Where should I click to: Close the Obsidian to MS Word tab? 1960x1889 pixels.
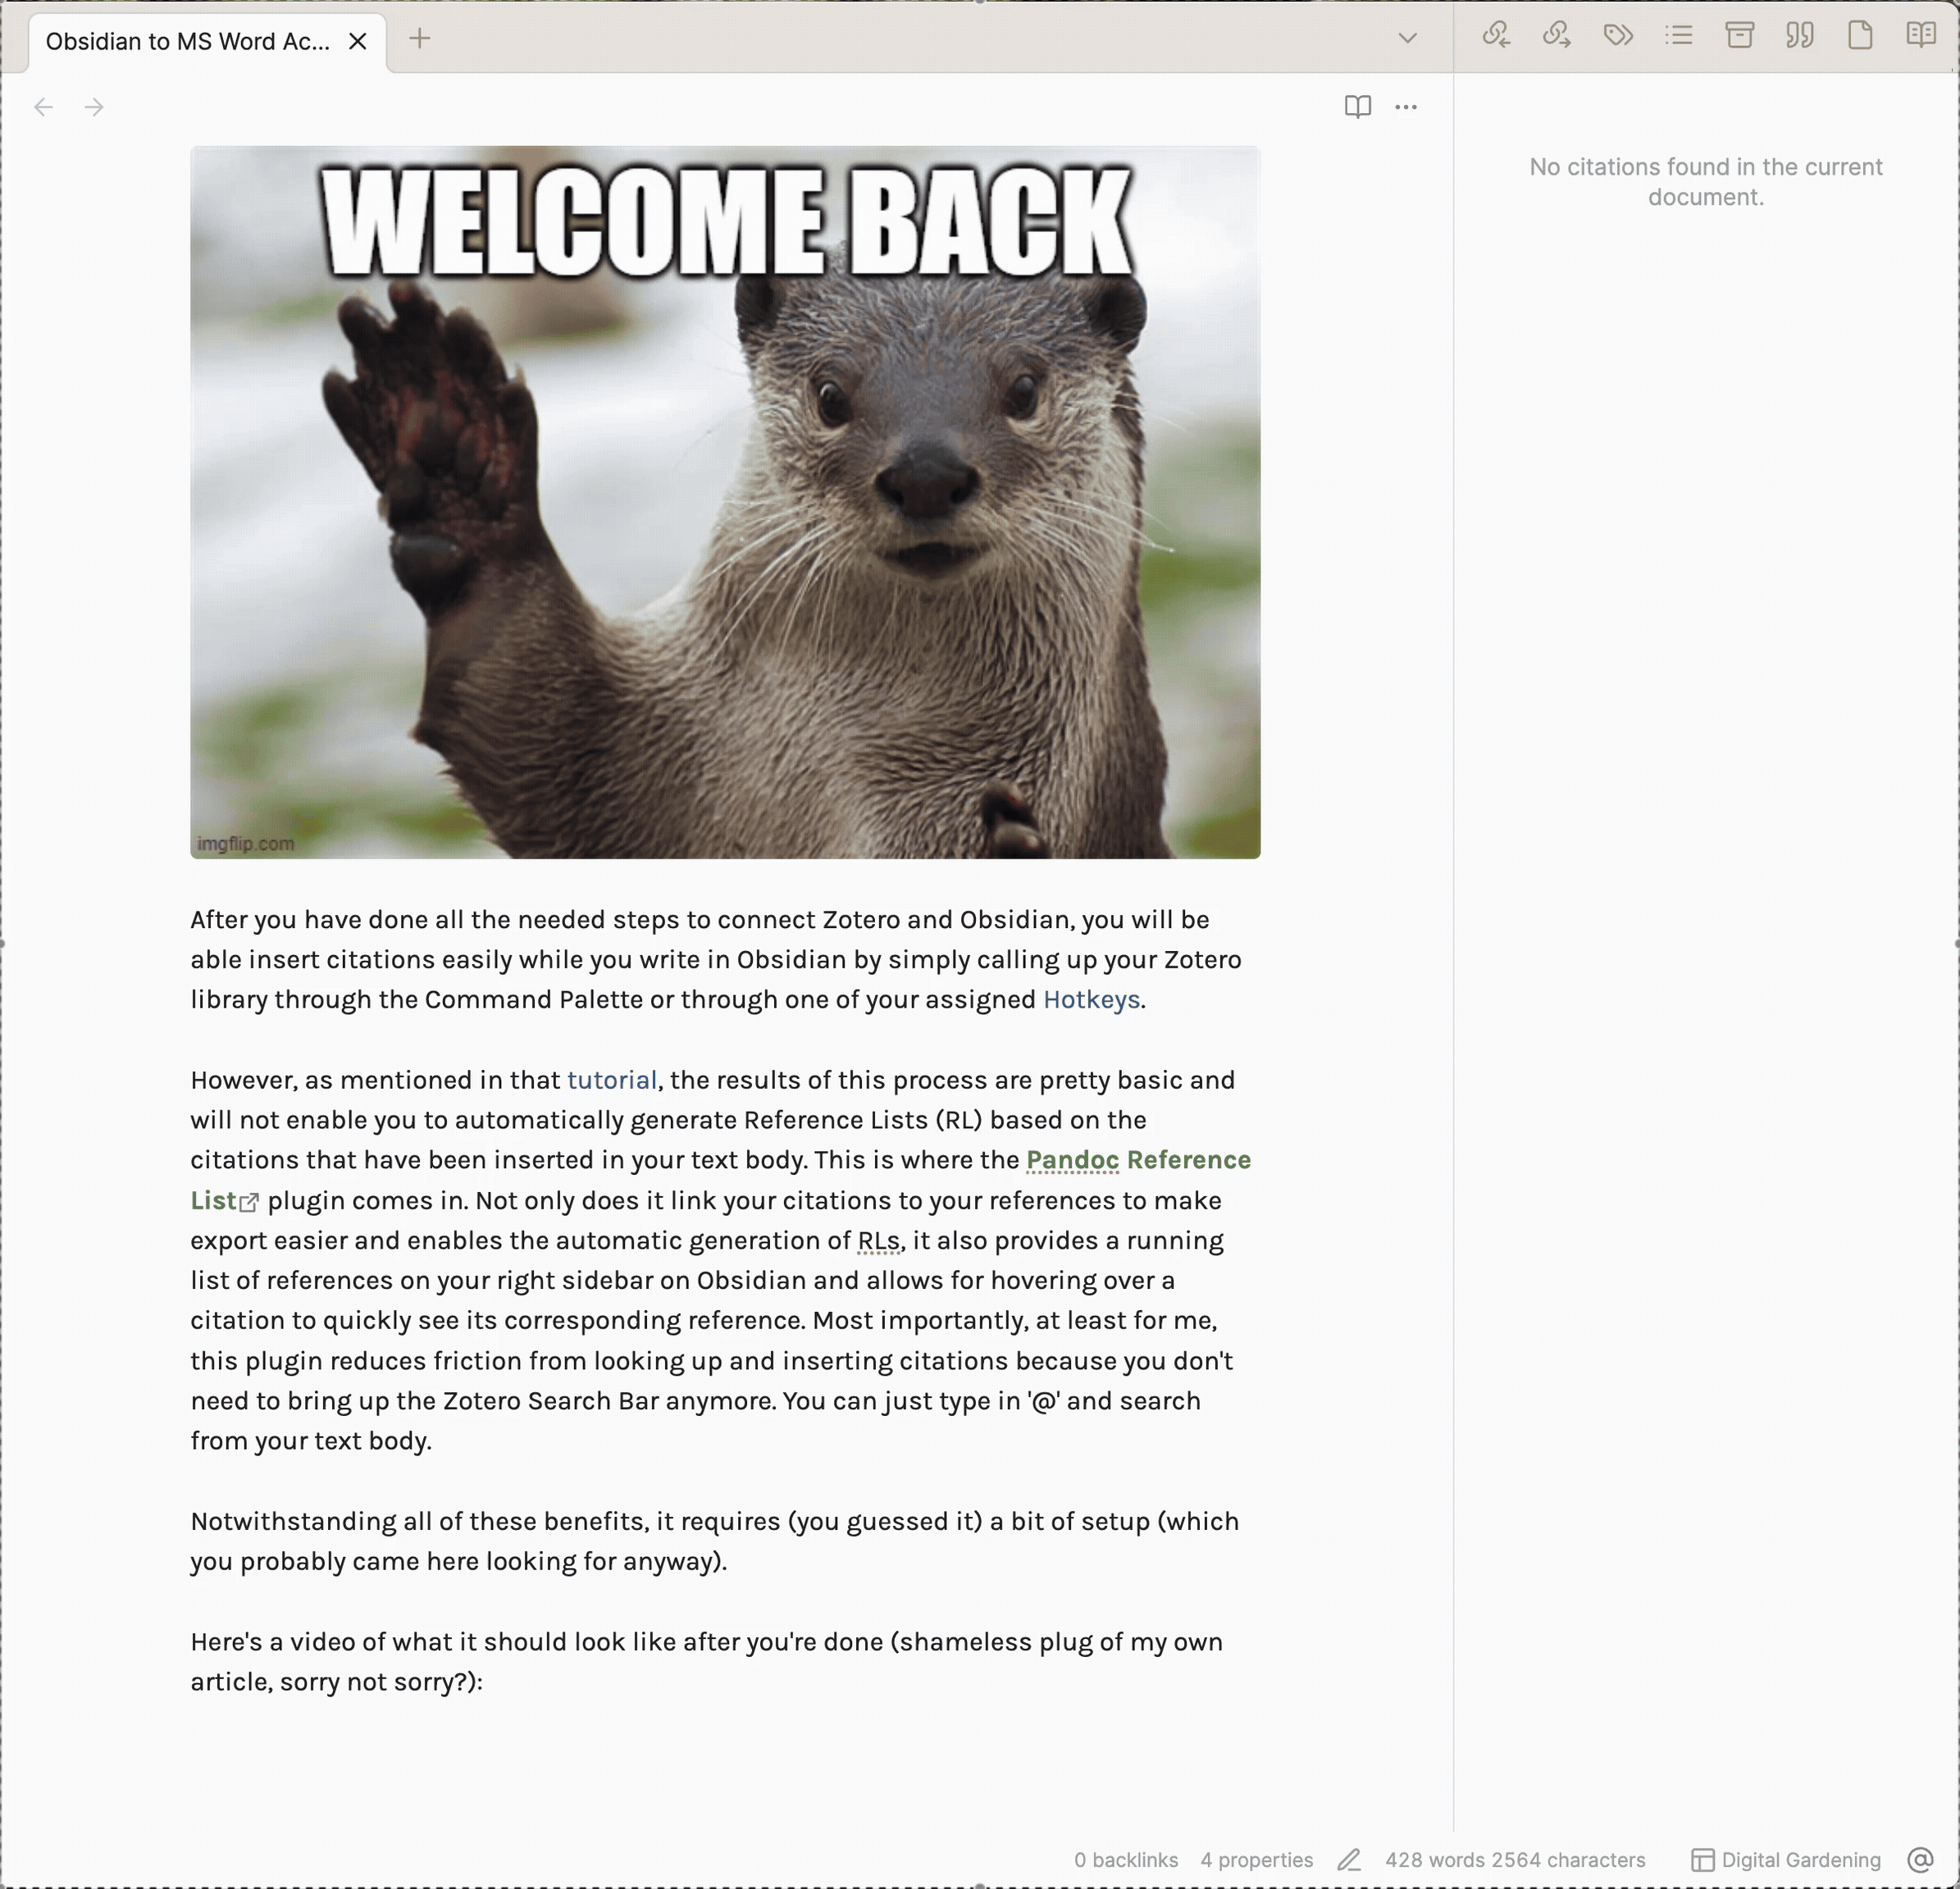click(x=357, y=41)
